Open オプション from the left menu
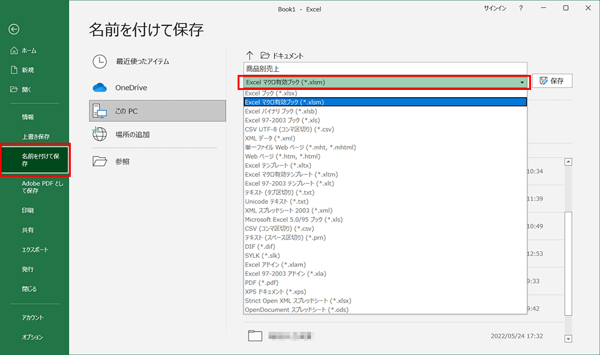Viewport: 600px width, 355px height. click(32, 337)
